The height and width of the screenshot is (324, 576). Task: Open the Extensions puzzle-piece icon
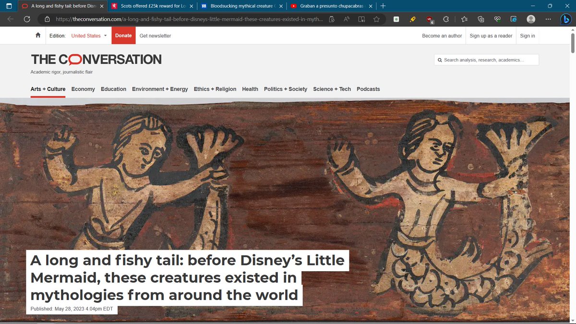pos(446,19)
